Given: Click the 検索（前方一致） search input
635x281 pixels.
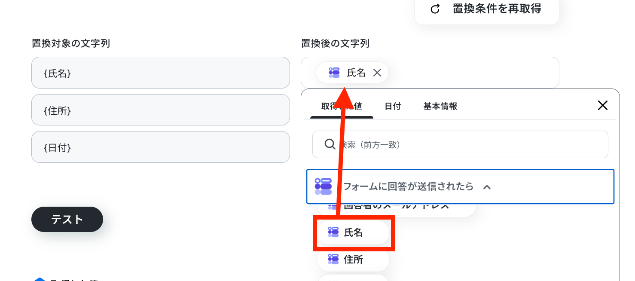Looking at the screenshot, I should click(460, 144).
